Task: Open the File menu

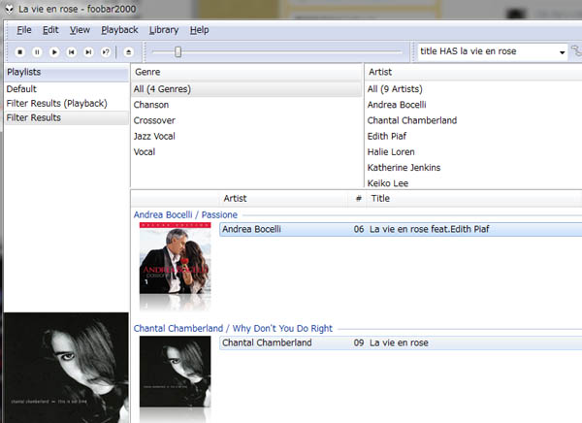Action: pyautogui.click(x=23, y=30)
